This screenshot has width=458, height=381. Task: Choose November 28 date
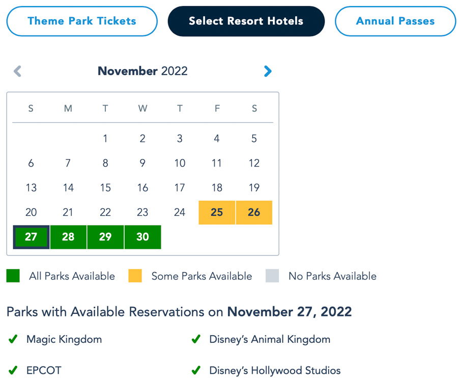point(68,237)
